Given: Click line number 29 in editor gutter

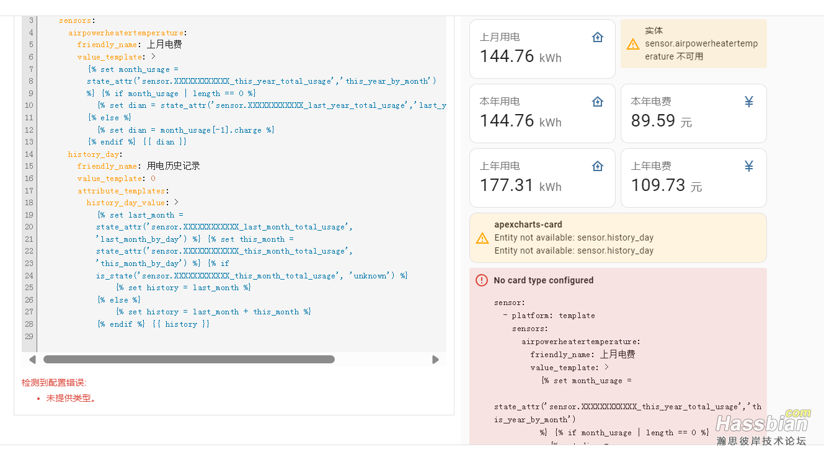Looking at the screenshot, I should 29,336.
